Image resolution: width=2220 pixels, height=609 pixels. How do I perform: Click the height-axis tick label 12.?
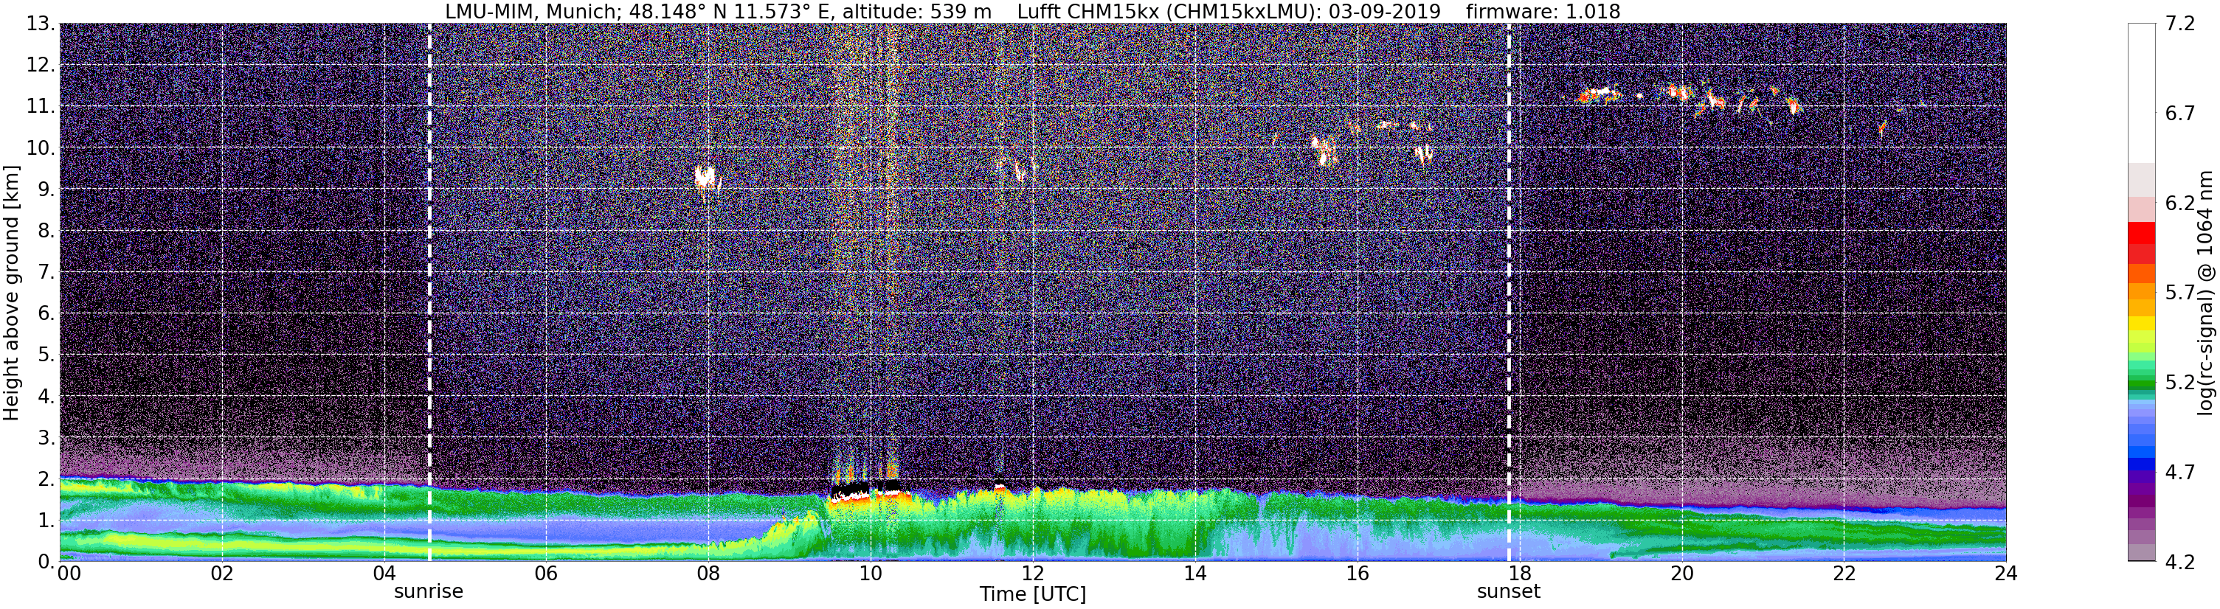(40, 66)
